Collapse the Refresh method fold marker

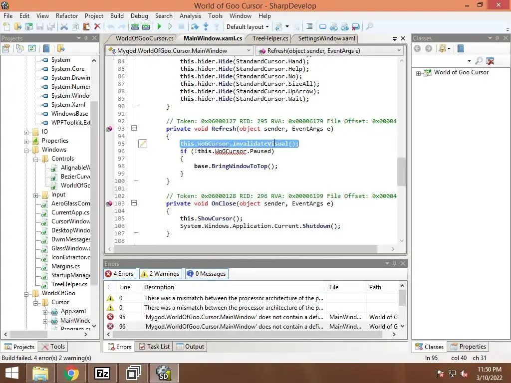click(x=134, y=128)
